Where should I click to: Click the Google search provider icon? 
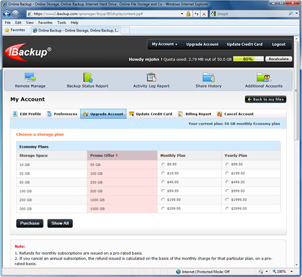[x=213, y=13]
